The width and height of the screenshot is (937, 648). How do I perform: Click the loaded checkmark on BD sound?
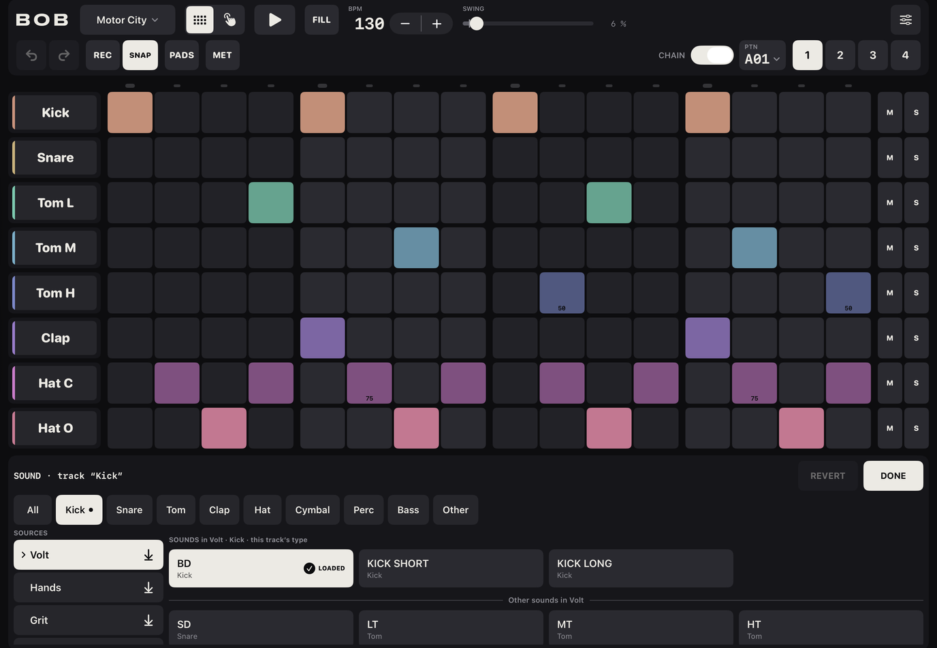pyautogui.click(x=309, y=568)
